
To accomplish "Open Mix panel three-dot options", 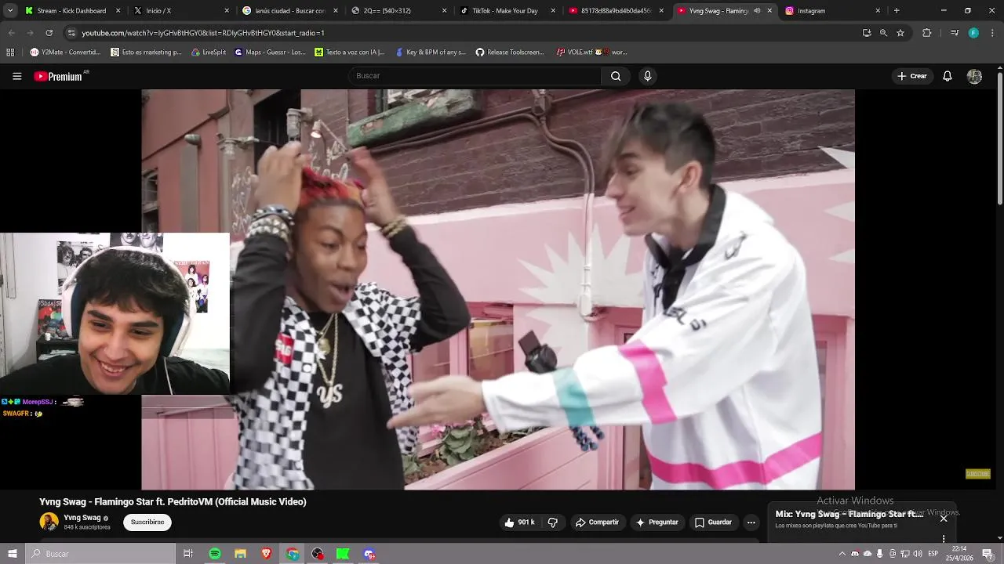I will (x=944, y=538).
